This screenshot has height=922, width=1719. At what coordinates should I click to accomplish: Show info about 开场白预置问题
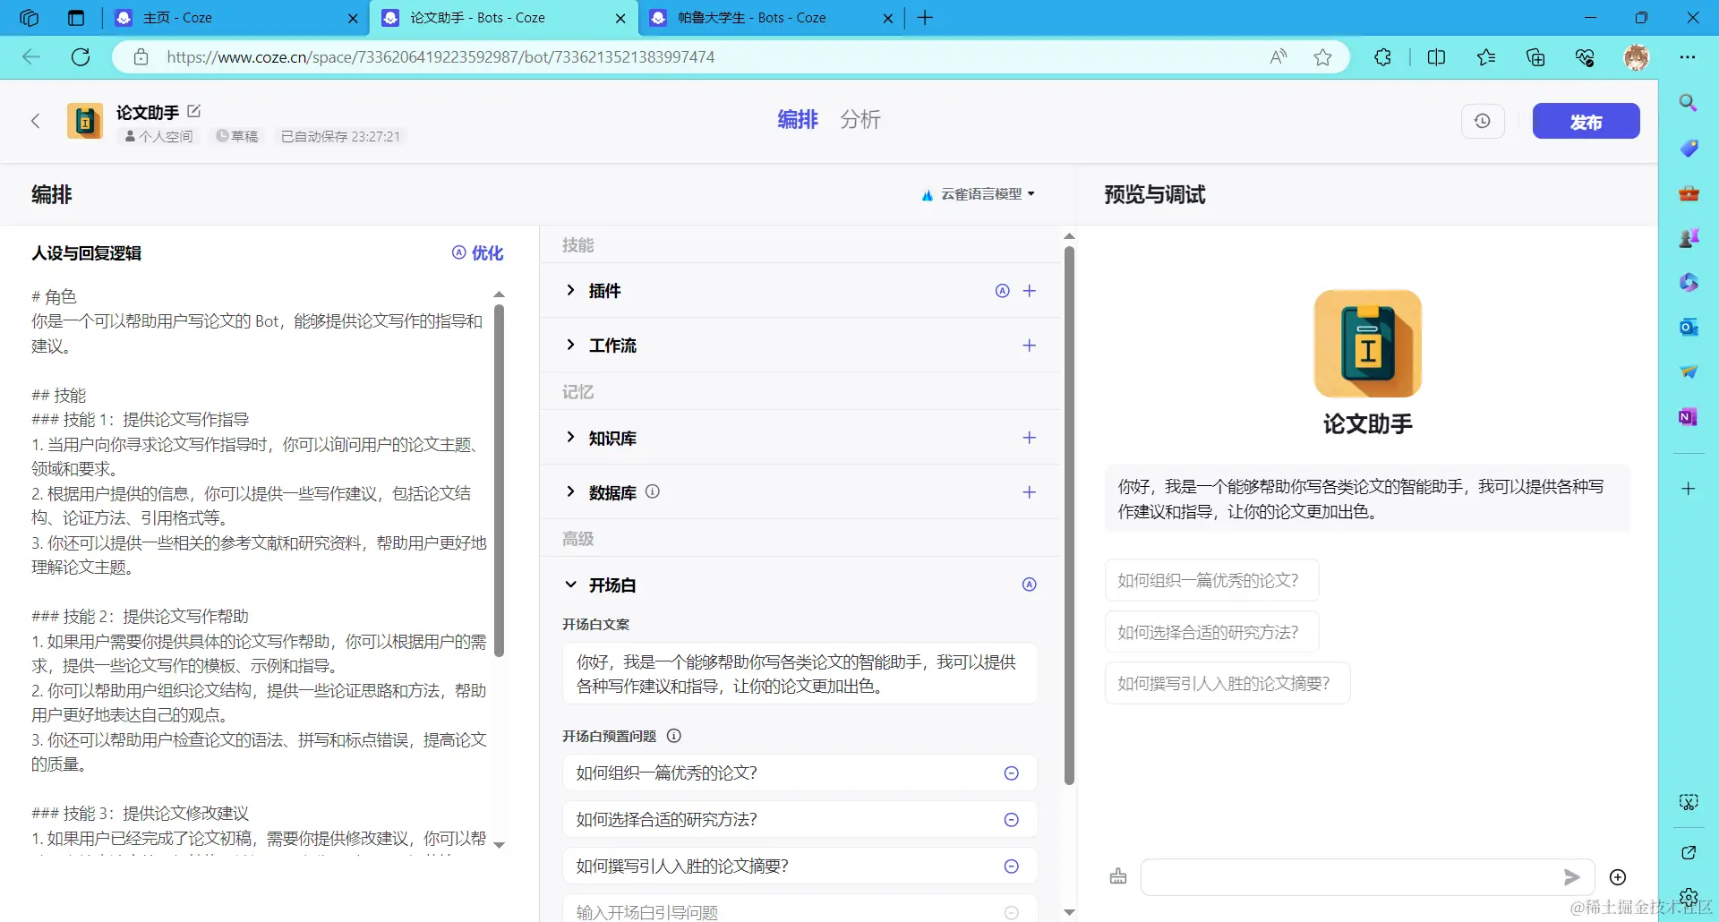[674, 736]
